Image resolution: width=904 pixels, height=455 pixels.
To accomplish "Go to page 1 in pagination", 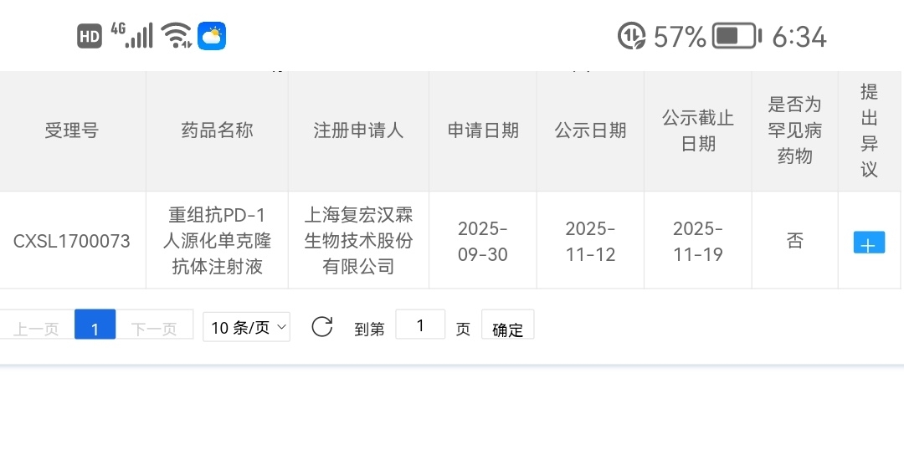I will (x=95, y=327).
